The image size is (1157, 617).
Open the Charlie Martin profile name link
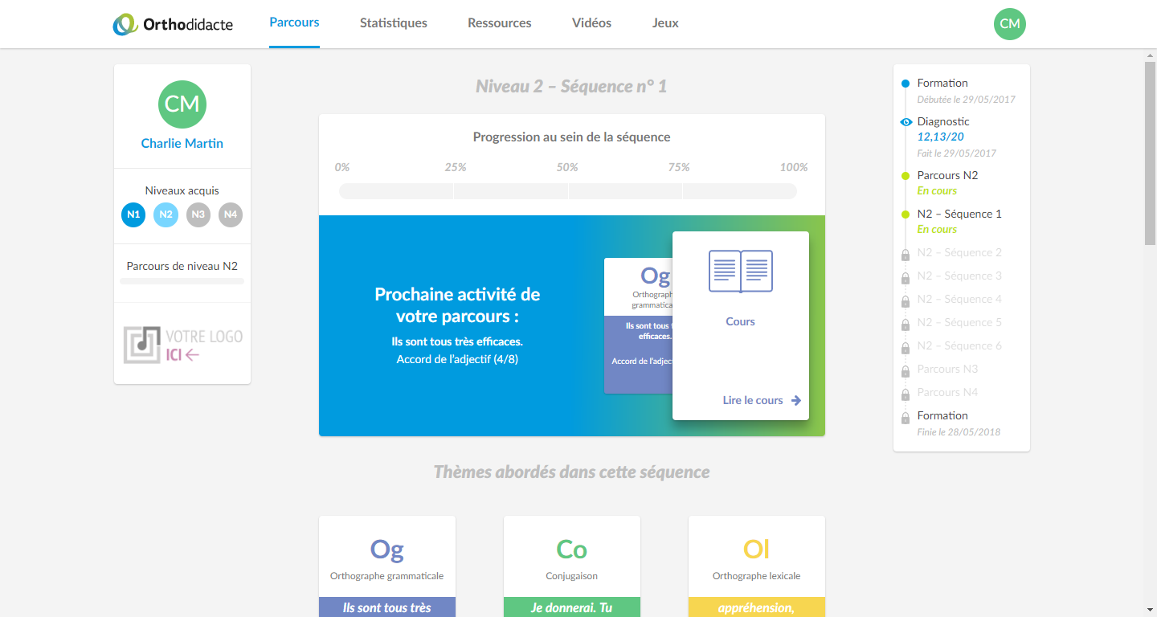(182, 144)
